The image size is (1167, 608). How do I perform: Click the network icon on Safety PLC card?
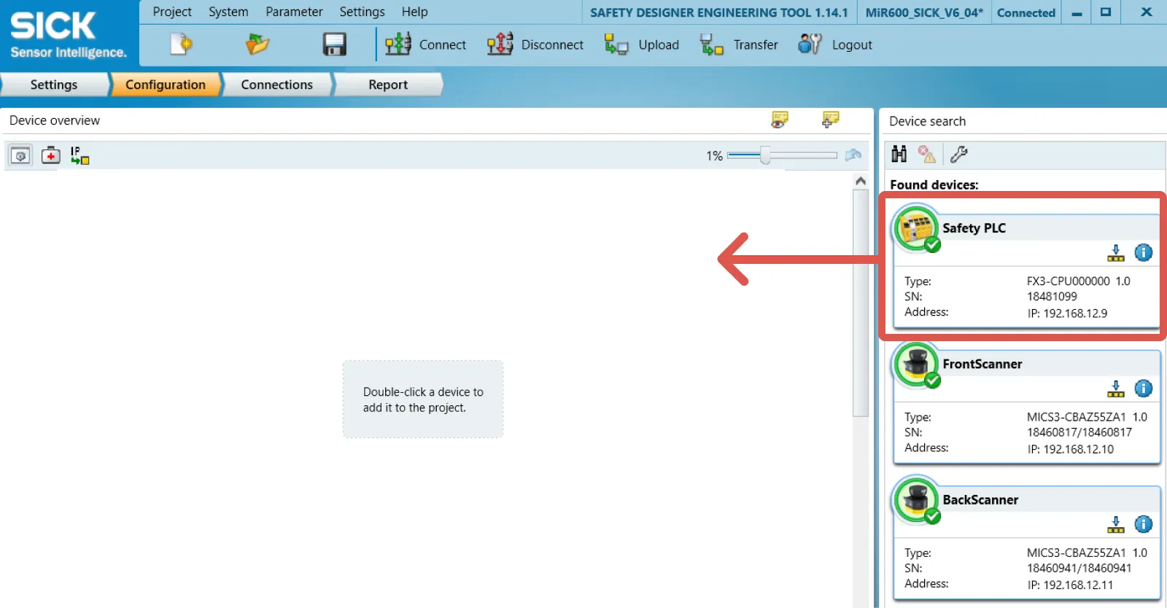click(1116, 253)
